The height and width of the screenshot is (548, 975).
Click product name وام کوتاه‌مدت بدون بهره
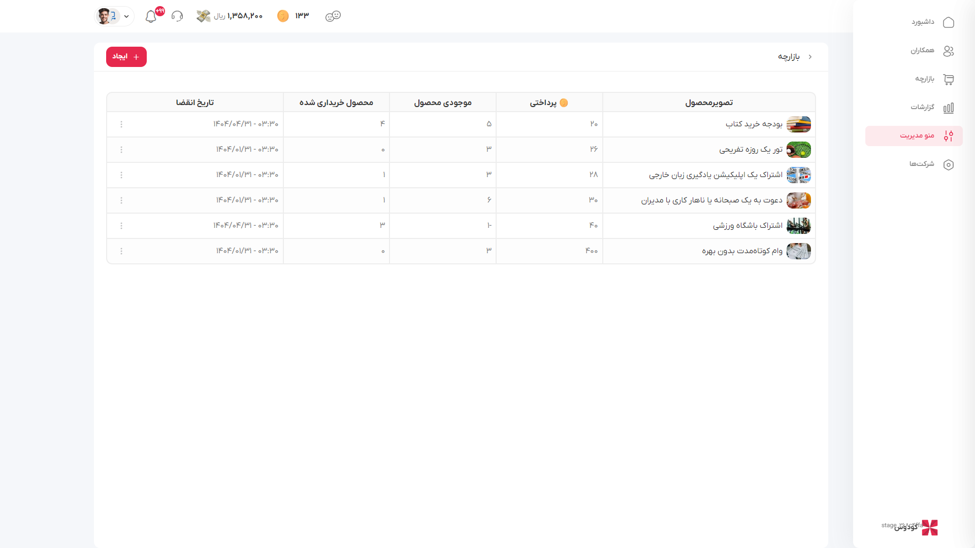tap(742, 251)
